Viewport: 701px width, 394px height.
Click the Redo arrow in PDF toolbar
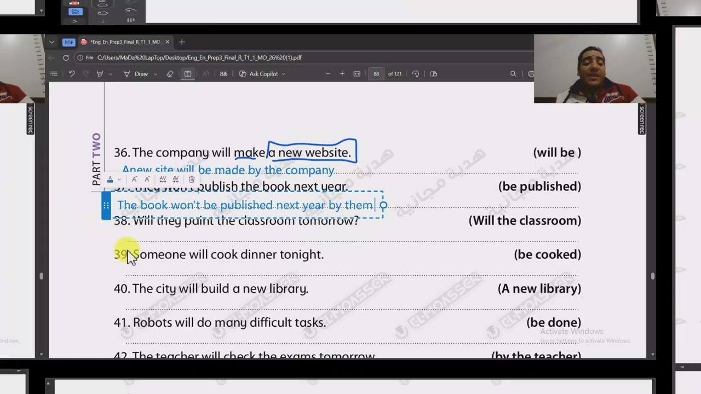(86, 74)
